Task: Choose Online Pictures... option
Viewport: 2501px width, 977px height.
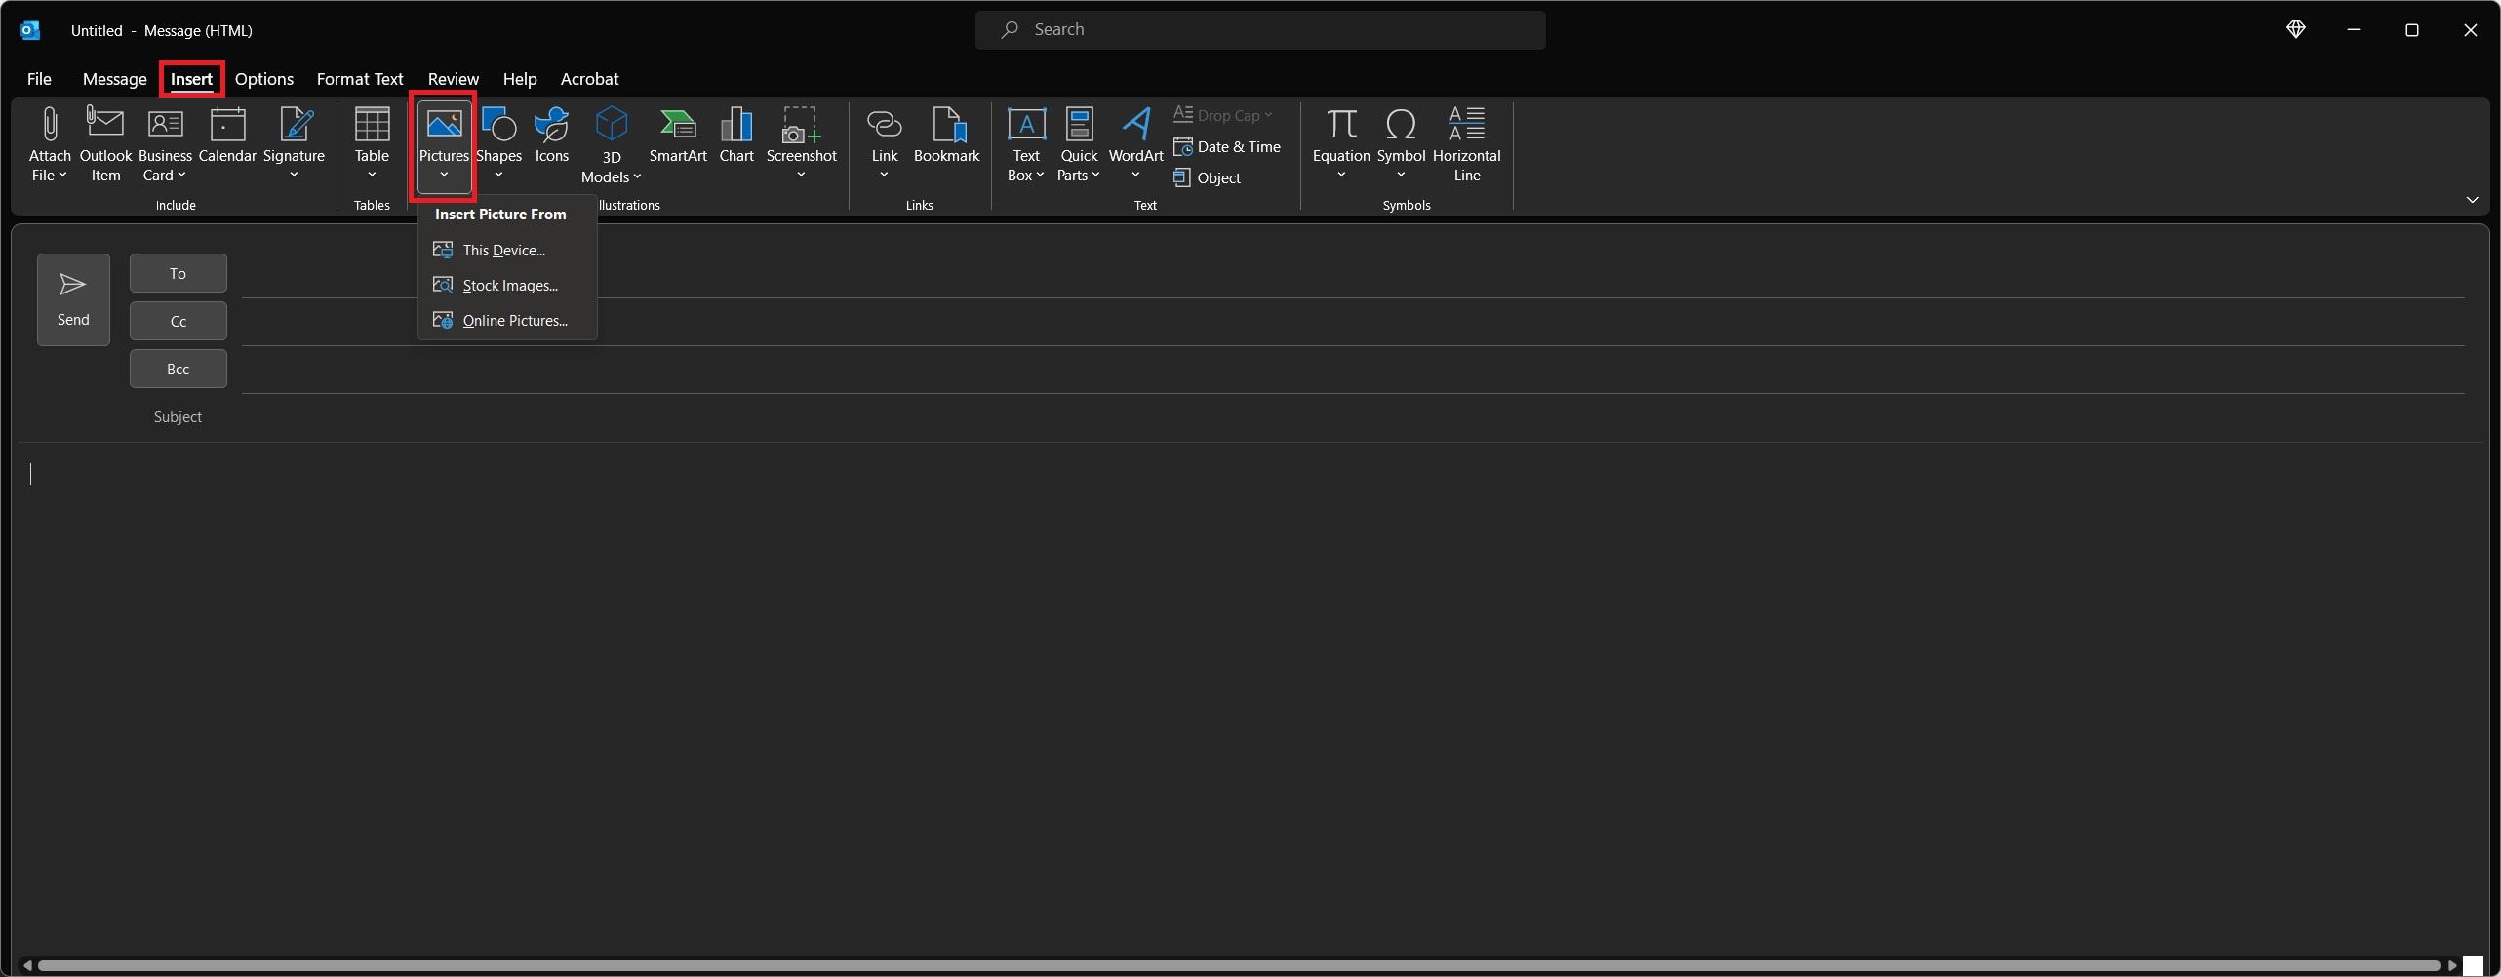Action: pos(507,320)
